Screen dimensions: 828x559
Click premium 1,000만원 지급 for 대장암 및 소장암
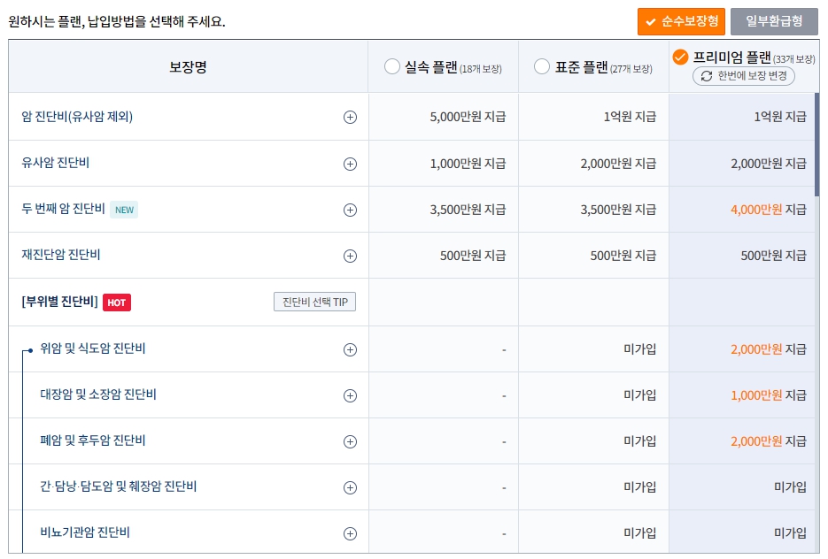769,395
